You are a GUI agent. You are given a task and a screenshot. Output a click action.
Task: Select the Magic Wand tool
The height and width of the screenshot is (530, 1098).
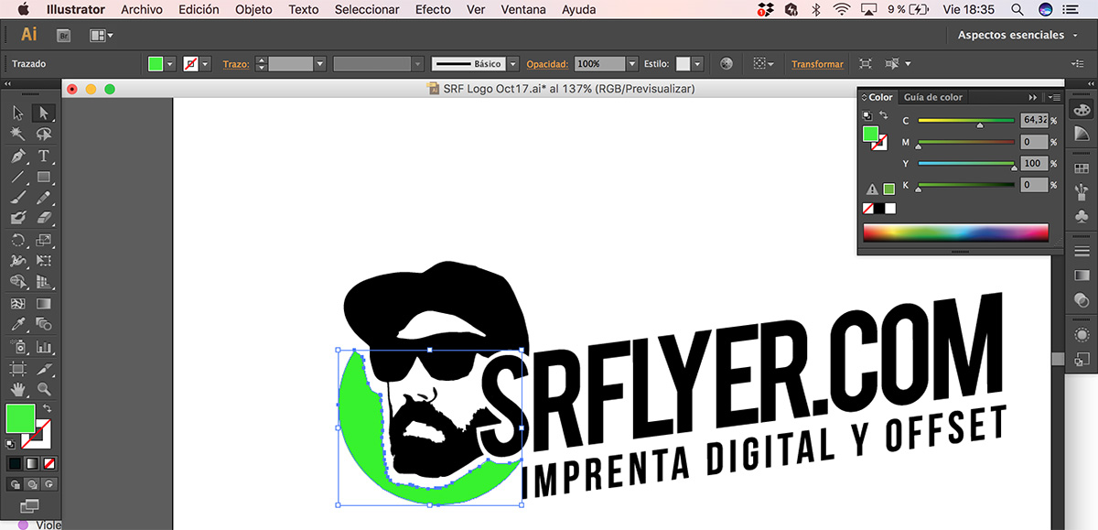17,134
